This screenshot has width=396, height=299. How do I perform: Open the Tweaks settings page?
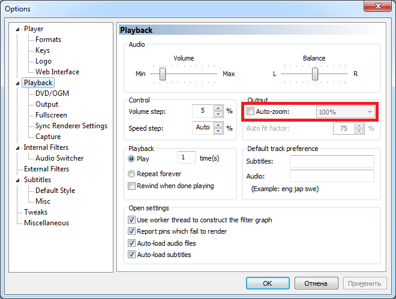pos(35,212)
